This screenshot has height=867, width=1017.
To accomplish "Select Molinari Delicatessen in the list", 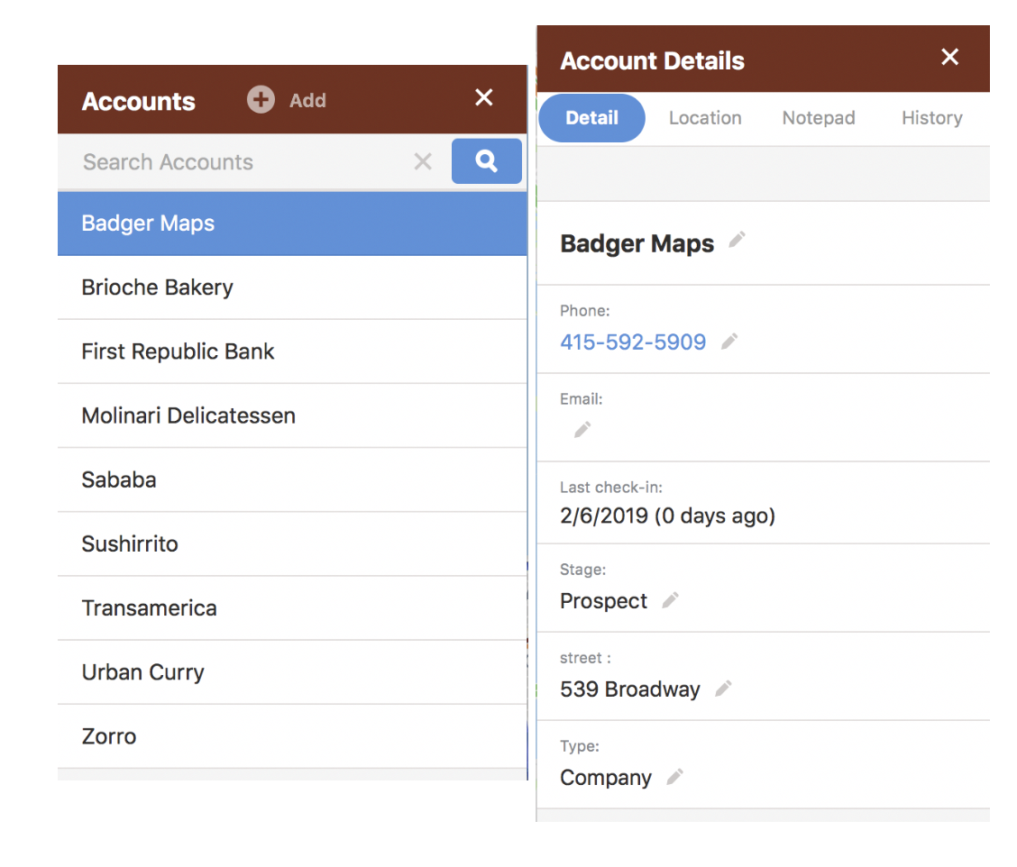I will click(292, 415).
